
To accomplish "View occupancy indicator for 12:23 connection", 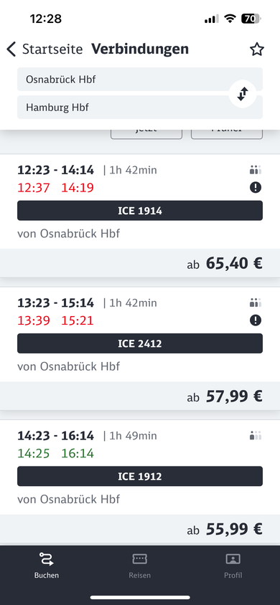I will pos(256,170).
